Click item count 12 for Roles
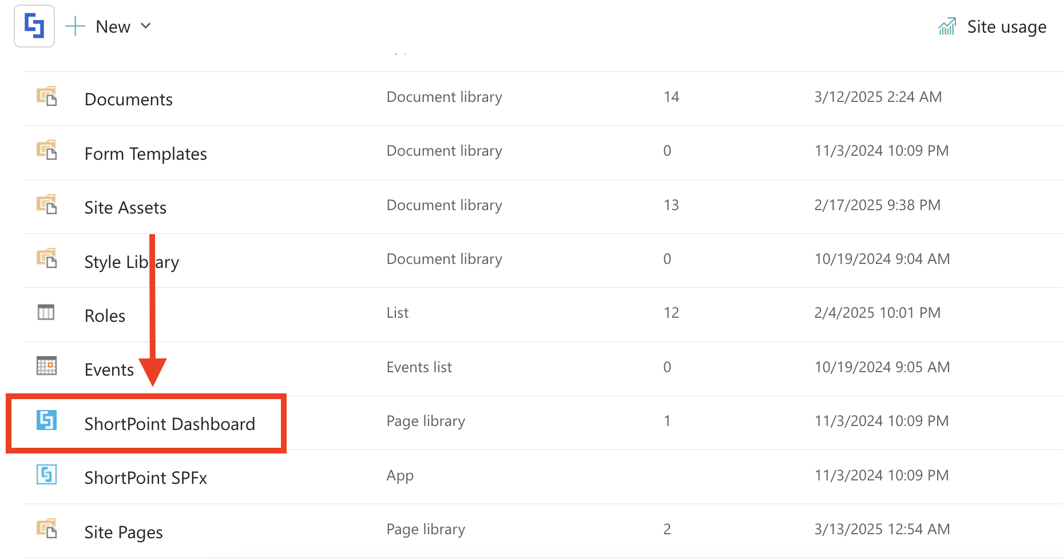This screenshot has height=560, width=1063. (671, 313)
